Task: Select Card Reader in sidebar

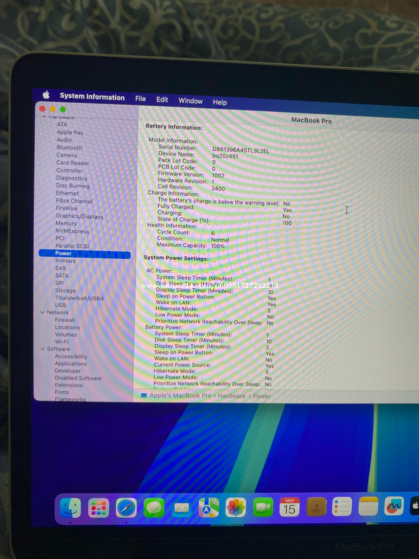Action: 73,163
